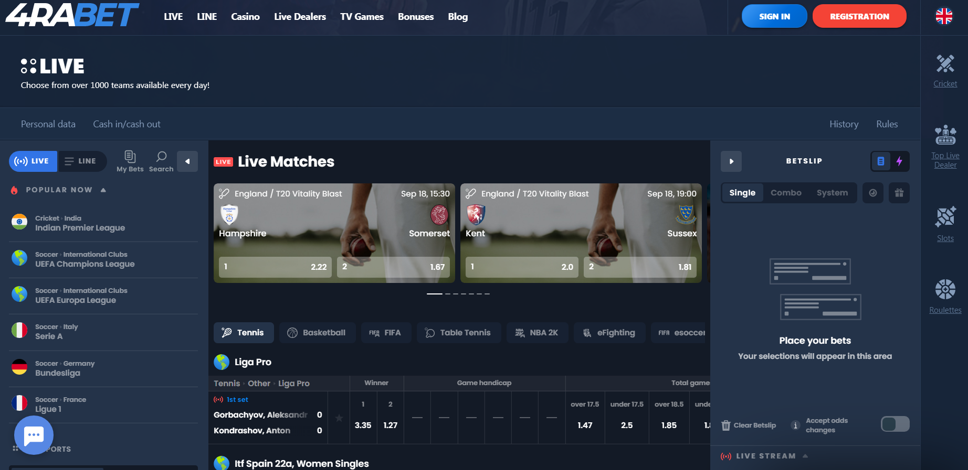Open Personal data link
This screenshot has width=968, height=470.
(48, 124)
